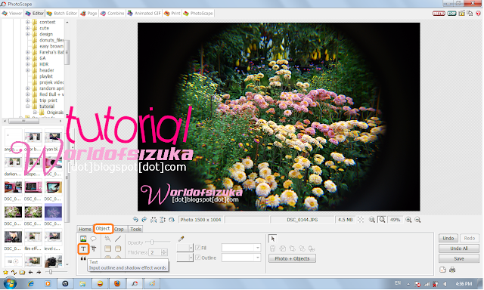484x290 pixels.
Task: Go forward with the right arrow icon
Action: pos(39,272)
